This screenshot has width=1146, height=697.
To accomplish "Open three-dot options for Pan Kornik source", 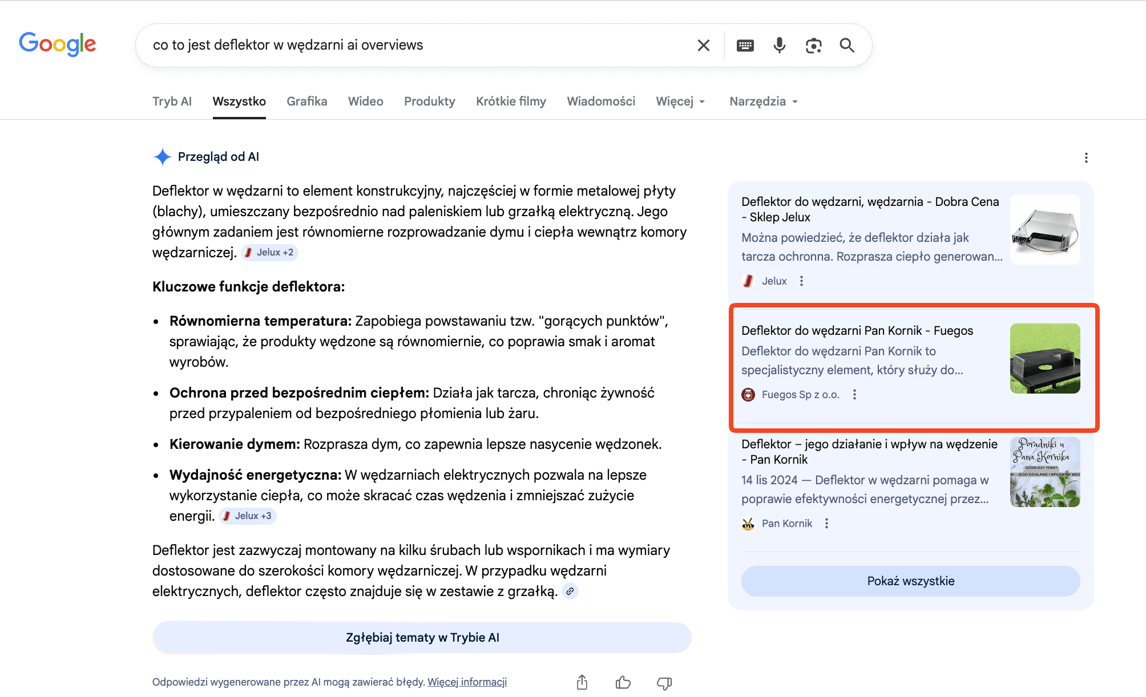I will click(826, 523).
